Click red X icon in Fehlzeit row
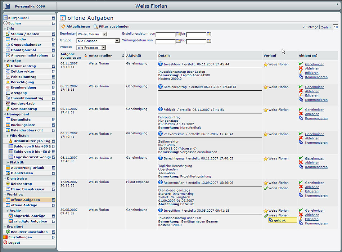 301,114
